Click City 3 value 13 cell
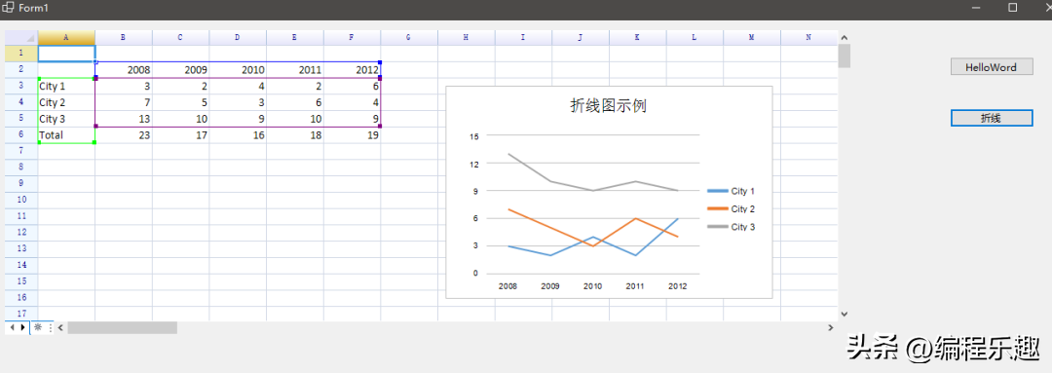 [x=124, y=119]
